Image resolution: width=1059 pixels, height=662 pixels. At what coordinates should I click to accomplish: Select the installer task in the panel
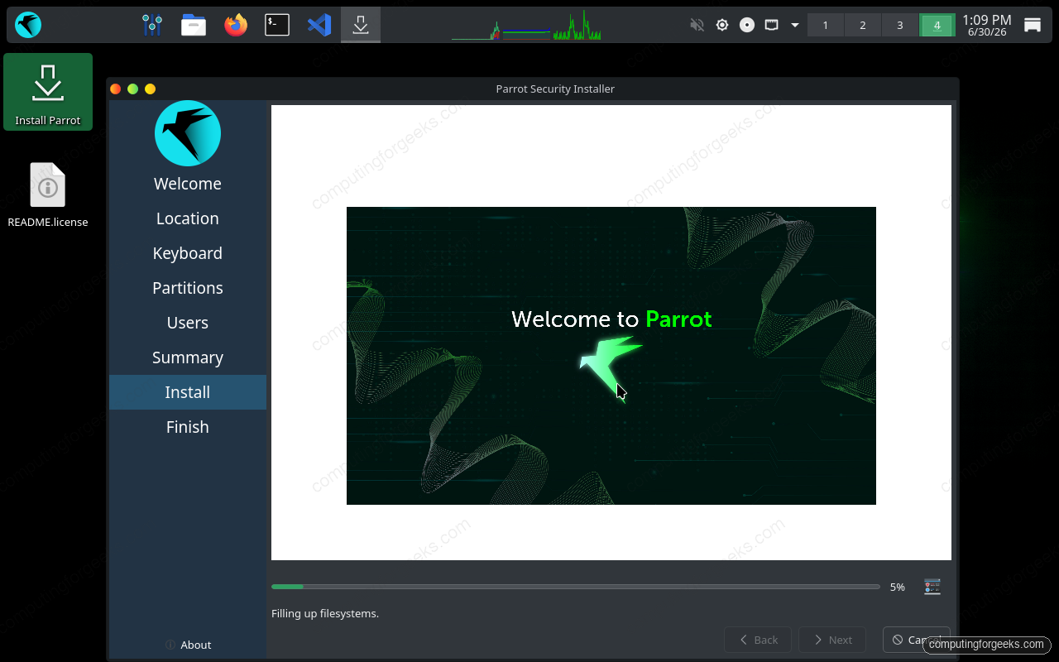(x=361, y=25)
